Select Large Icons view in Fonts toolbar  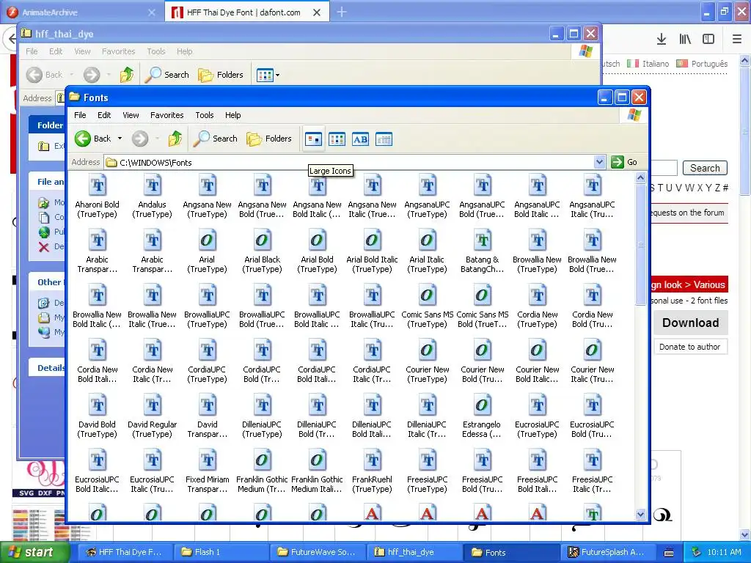pyautogui.click(x=314, y=139)
